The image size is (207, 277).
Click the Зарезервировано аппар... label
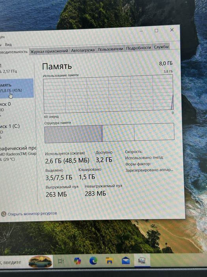(149, 170)
